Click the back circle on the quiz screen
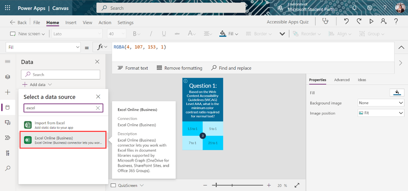This screenshot has height=191, width=408. [x=185, y=81]
